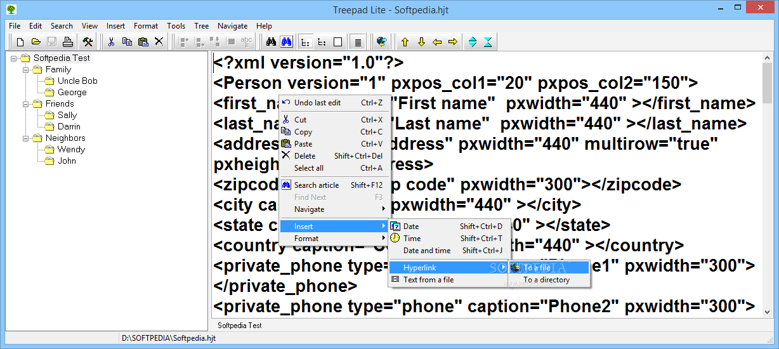
Task: Choose Select all in context menu
Action: point(334,168)
